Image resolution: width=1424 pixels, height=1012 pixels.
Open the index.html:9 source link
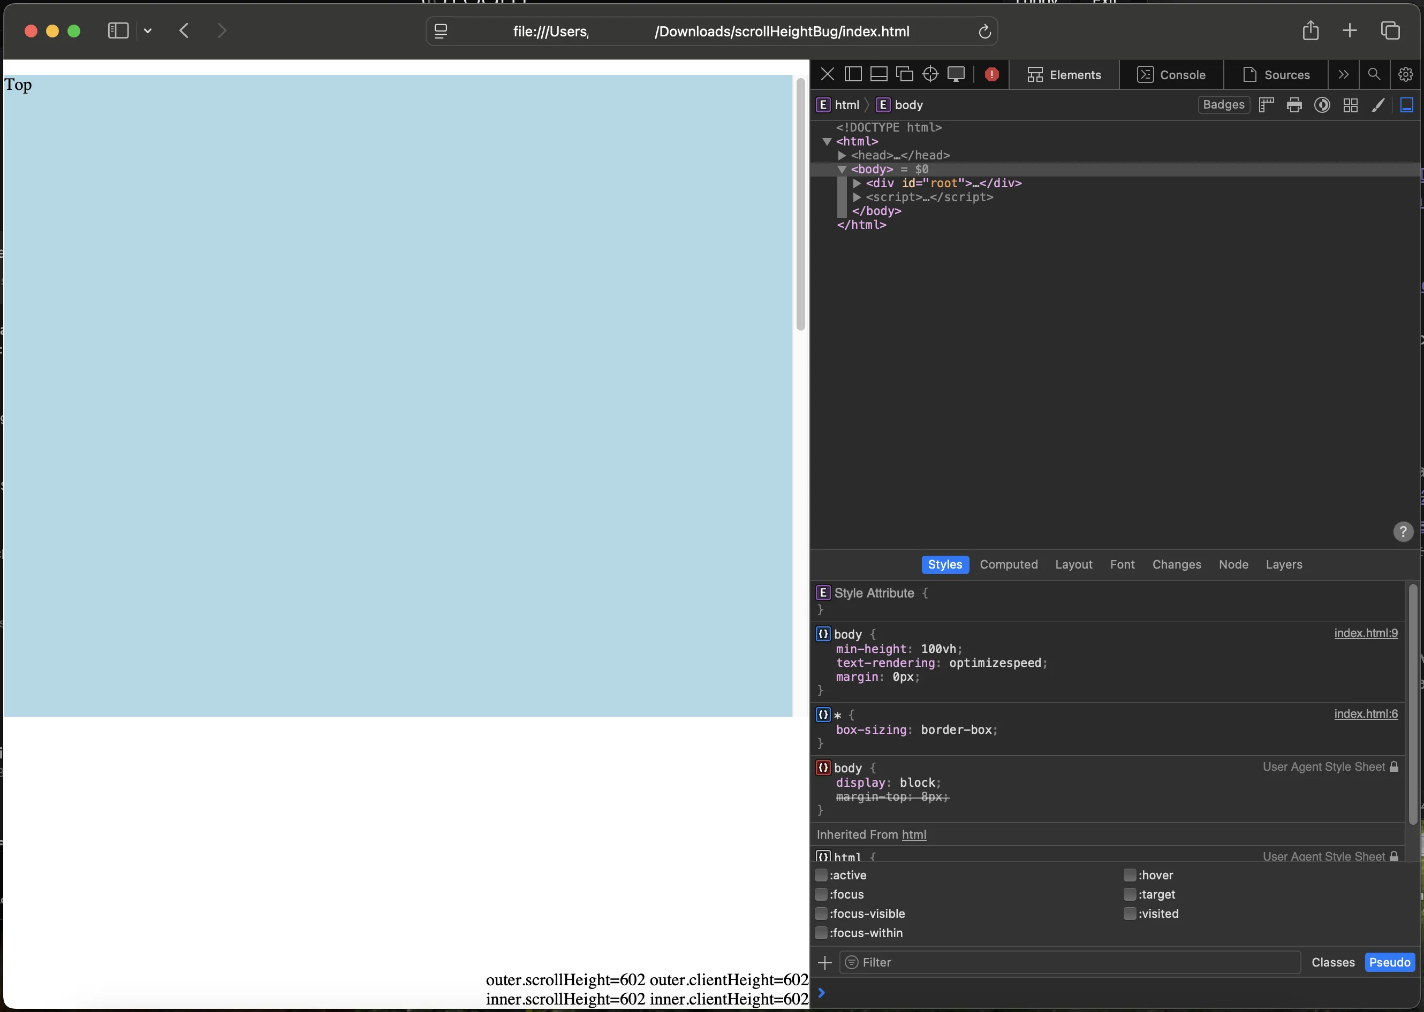(x=1365, y=633)
